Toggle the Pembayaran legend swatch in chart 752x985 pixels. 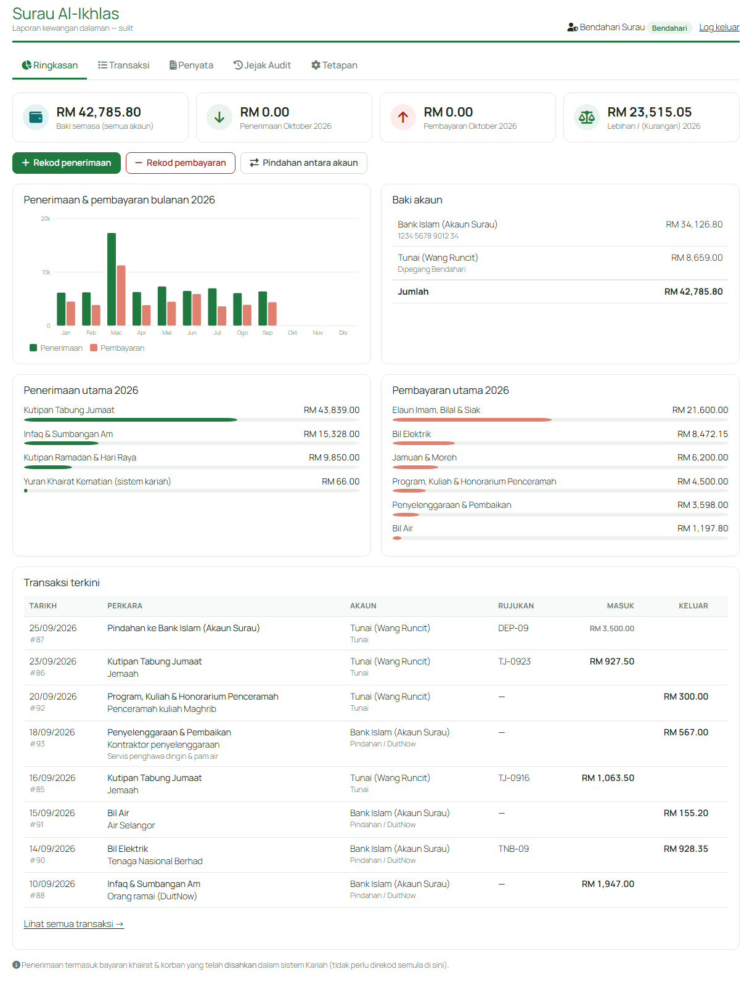click(94, 348)
